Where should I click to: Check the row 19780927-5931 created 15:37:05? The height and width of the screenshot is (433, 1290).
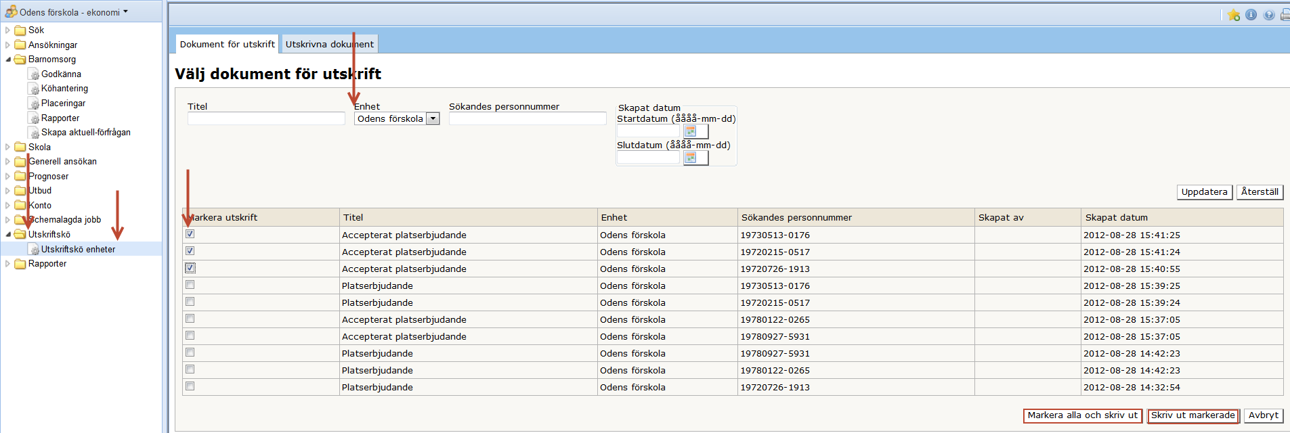tap(190, 336)
